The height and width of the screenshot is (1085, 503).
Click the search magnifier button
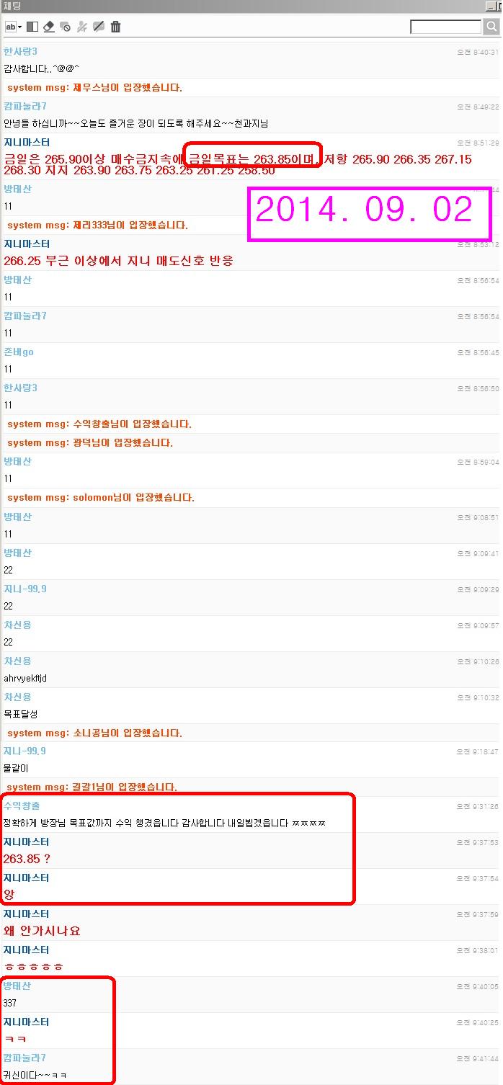click(x=491, y=27)
